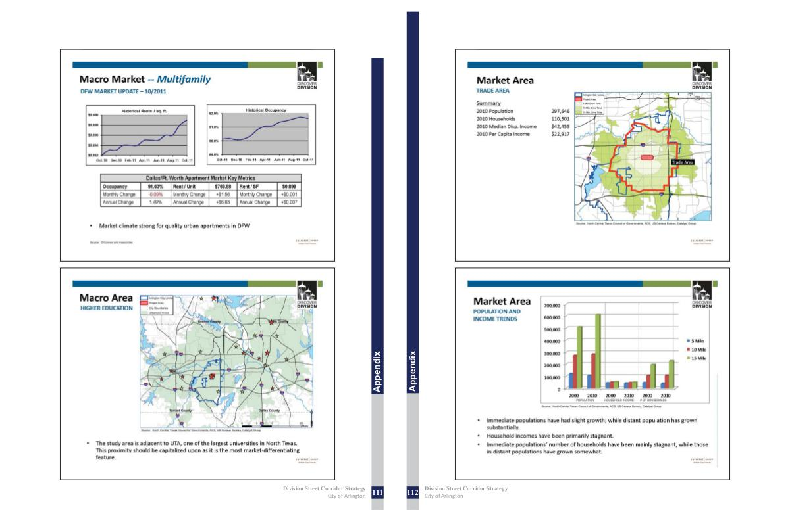Click the Discover Division logo on Population Trends slide
790x510 pixels.
(702, 294)
